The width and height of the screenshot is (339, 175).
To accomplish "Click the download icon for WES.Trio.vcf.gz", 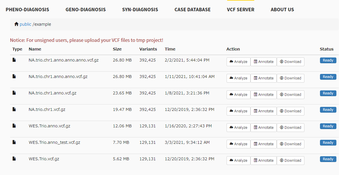I will tap(282, 160).
